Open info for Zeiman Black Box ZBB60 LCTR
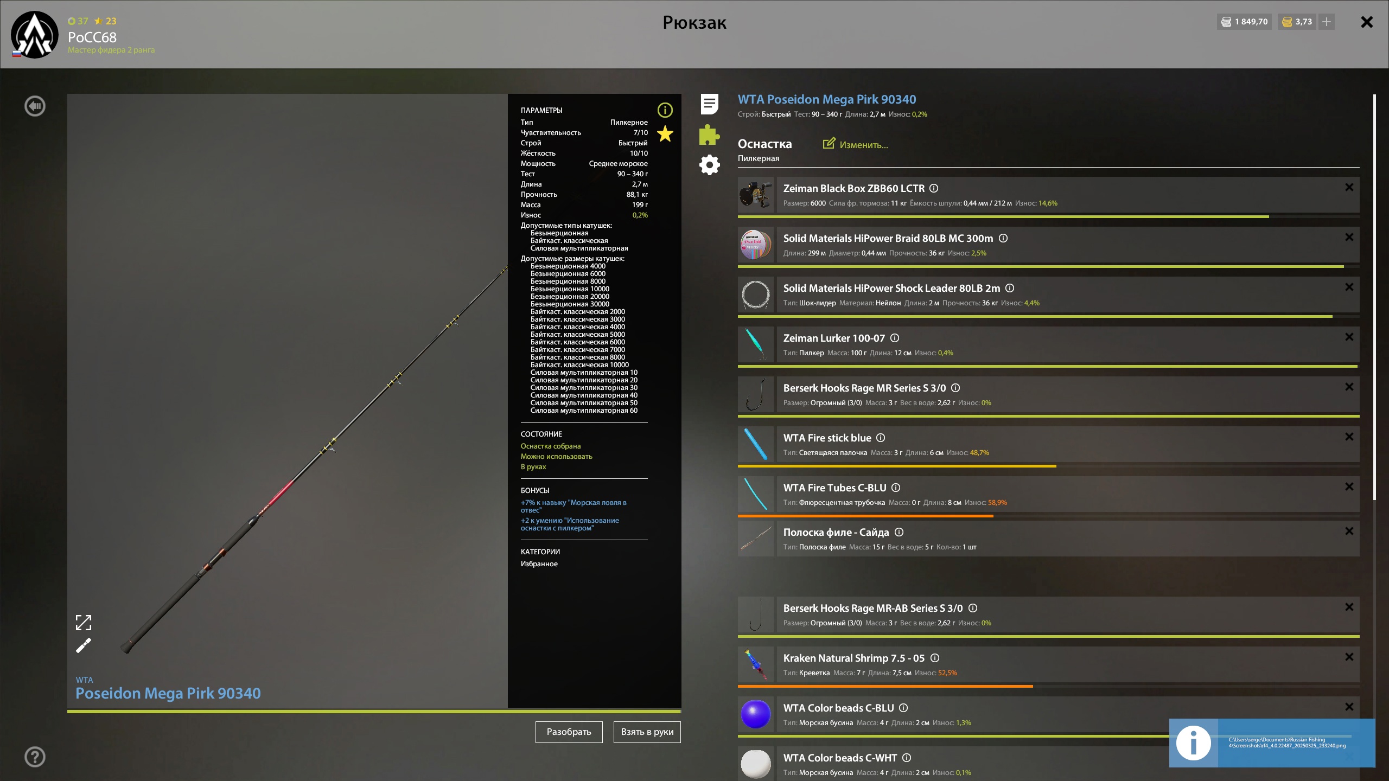1389x781 pixels. pyautogui.click(x=934, y=188)
